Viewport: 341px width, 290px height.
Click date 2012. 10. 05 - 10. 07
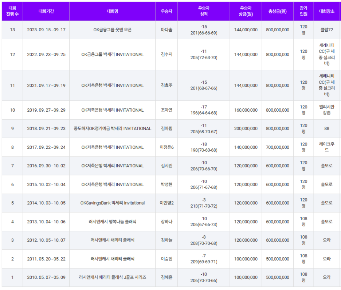[x=46, y=240]
